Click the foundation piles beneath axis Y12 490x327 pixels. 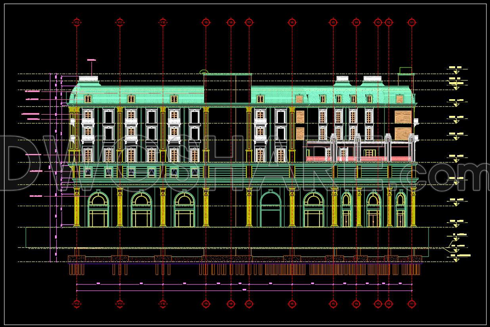click(x=77, y=269)
